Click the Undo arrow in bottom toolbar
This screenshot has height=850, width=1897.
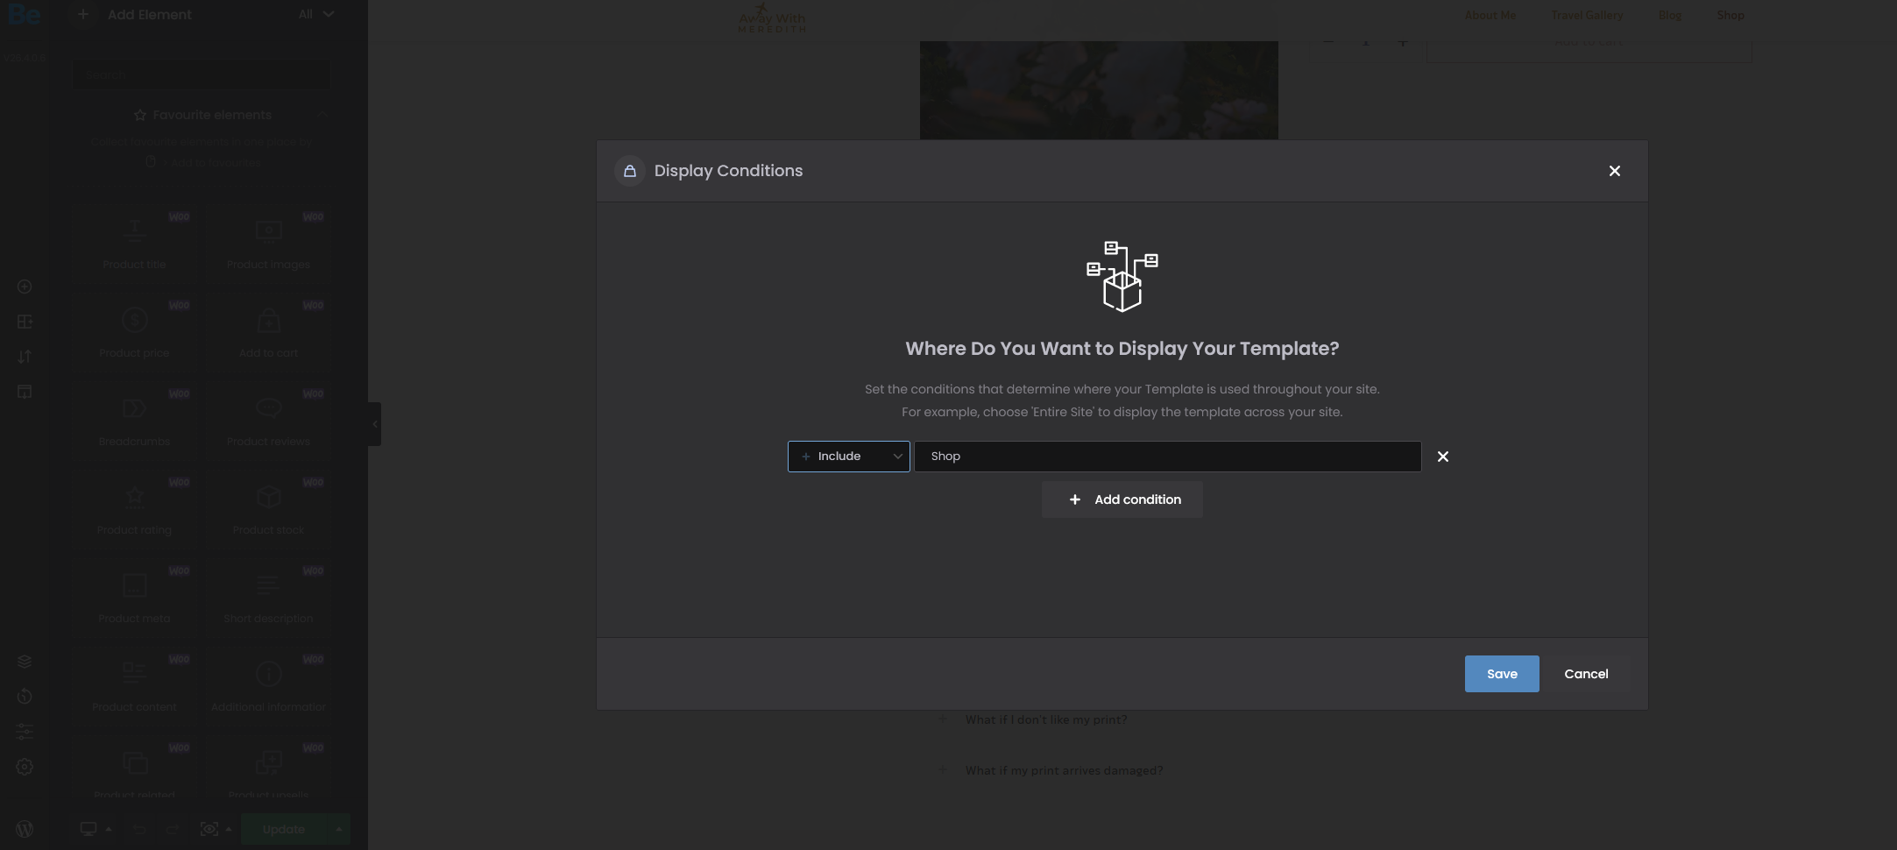click(138, 829)
